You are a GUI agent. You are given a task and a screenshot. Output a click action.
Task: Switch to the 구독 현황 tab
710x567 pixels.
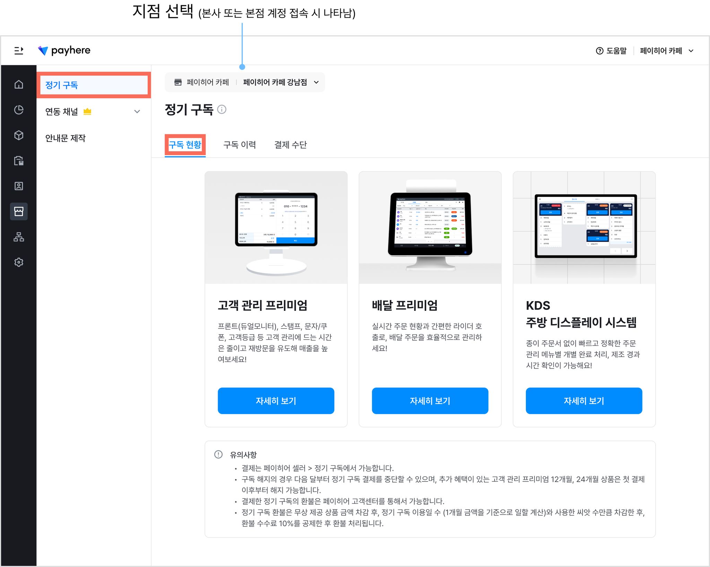185,145
